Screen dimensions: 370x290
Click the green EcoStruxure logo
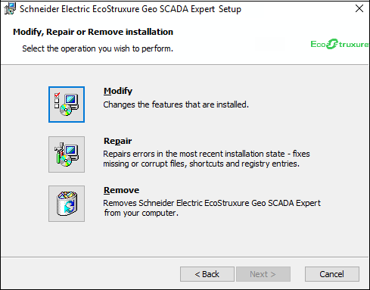(340, 44)
